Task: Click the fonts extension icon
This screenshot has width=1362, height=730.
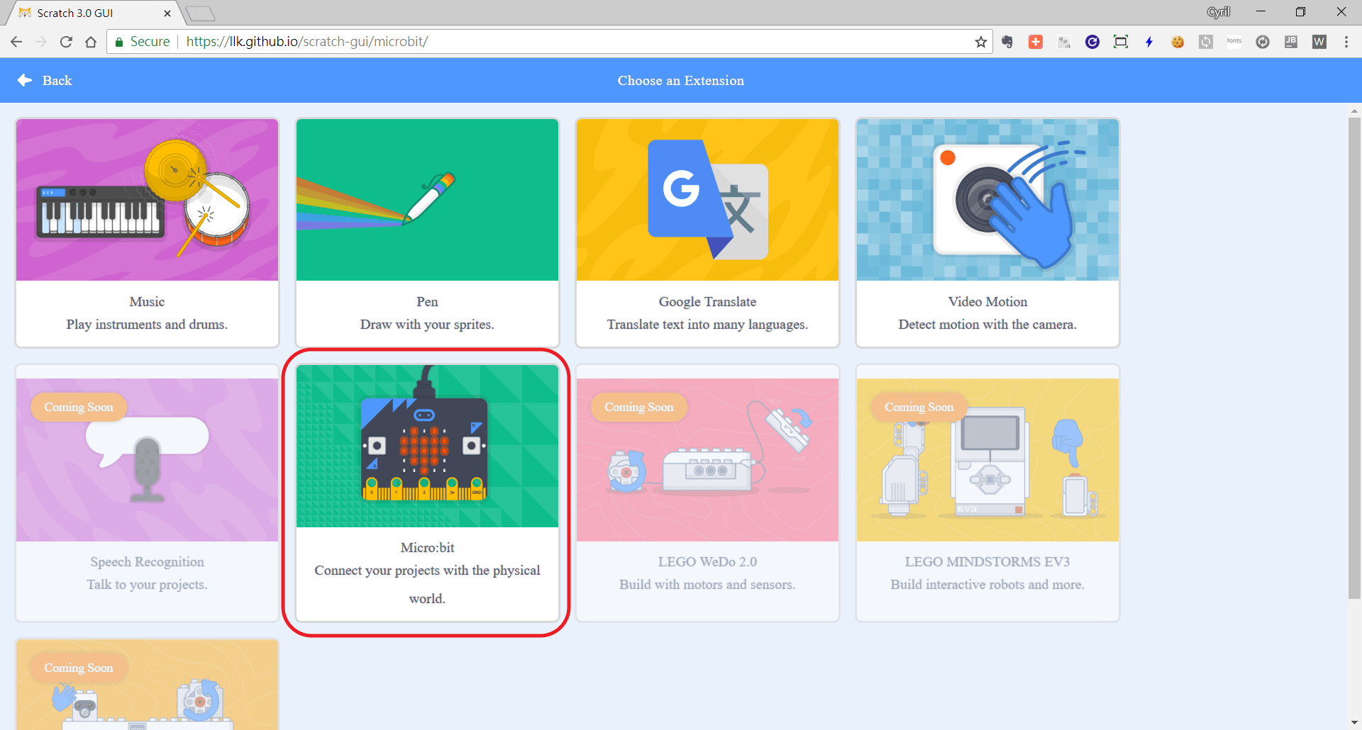Action: pos(1234,42)
